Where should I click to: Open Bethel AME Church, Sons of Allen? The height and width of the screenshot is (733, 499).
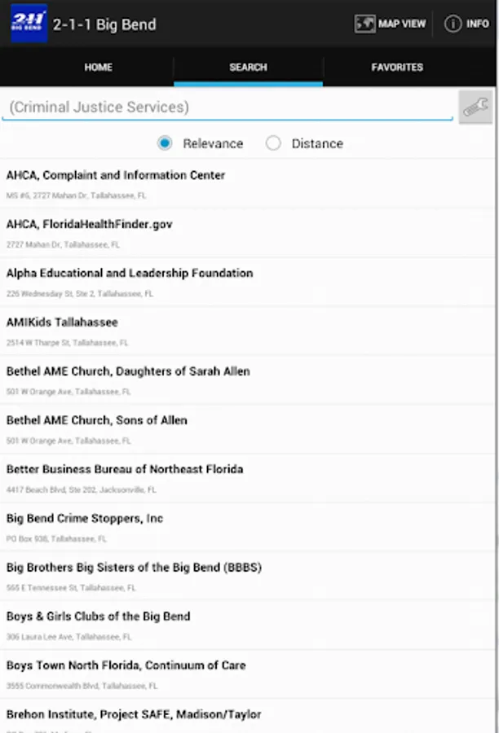tap(248, 429)
